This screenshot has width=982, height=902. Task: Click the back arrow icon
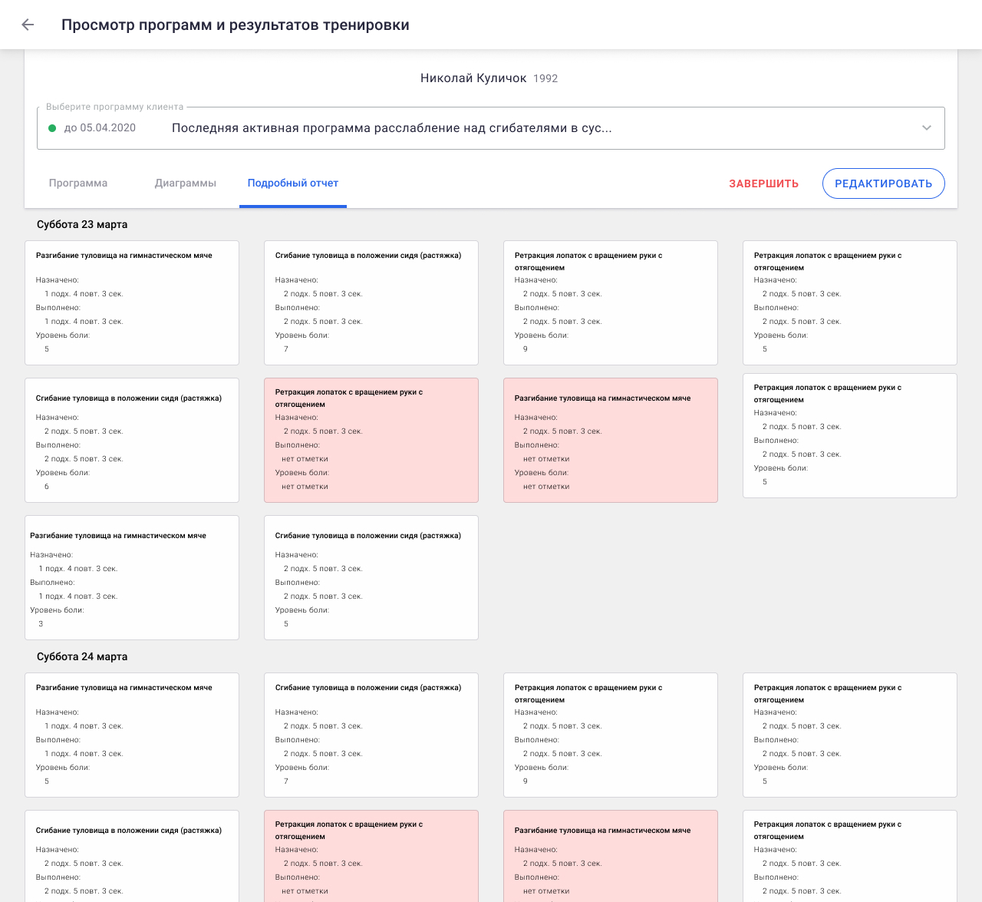(x=28, y=25)
